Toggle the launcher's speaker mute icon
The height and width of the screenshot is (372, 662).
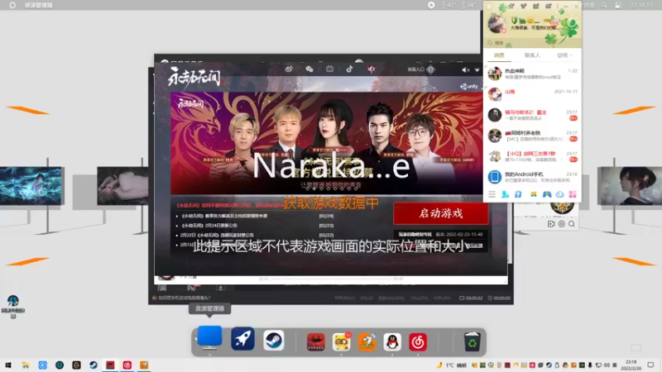(x=466, y=70)
